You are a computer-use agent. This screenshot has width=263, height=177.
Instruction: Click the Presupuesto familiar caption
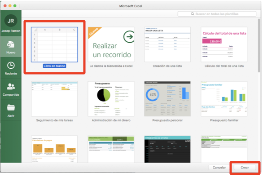click(224, 120)
